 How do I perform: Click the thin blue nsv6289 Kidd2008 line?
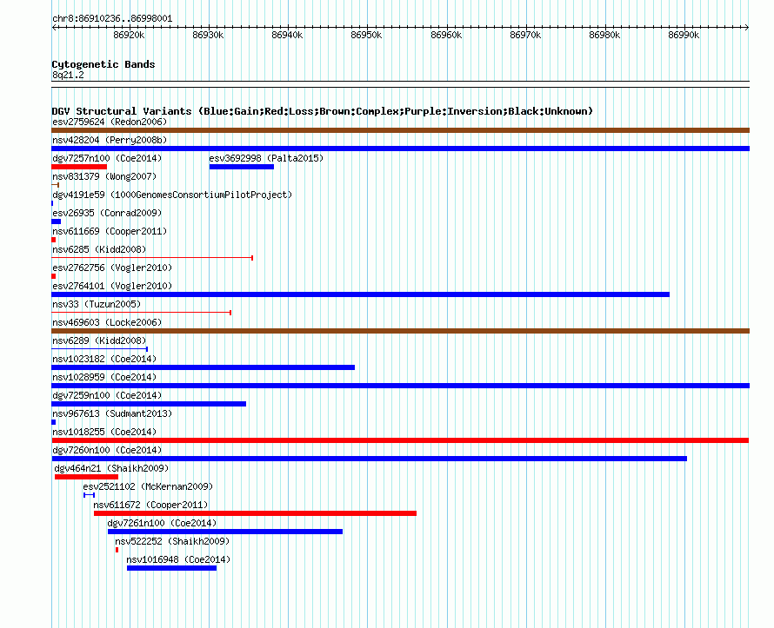pyautogui.click(x=100, y=349)
